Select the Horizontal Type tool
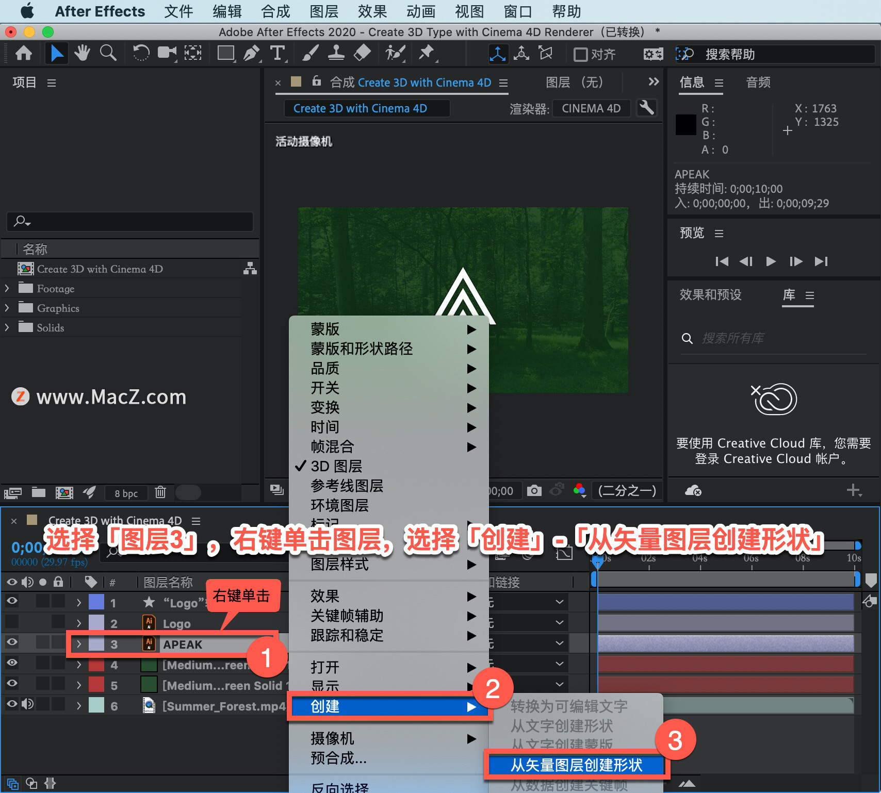881x793 pixels. point(278,53)
